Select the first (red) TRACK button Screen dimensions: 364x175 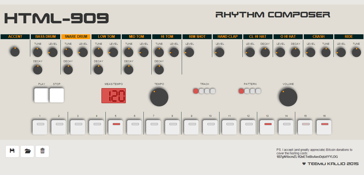click(x=196, y=91)
